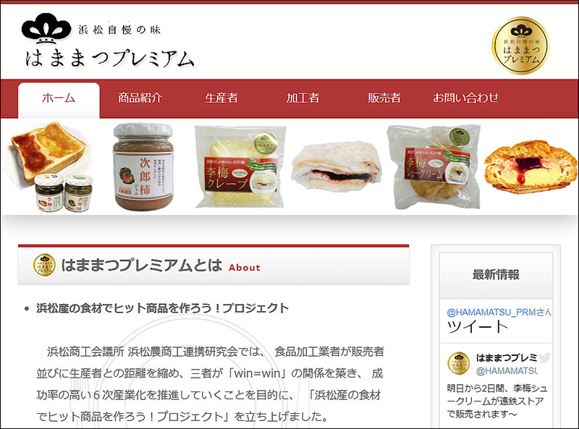Select the packaged 李梅シュークリーム image

pyautogui.click(x=434, y=167)
